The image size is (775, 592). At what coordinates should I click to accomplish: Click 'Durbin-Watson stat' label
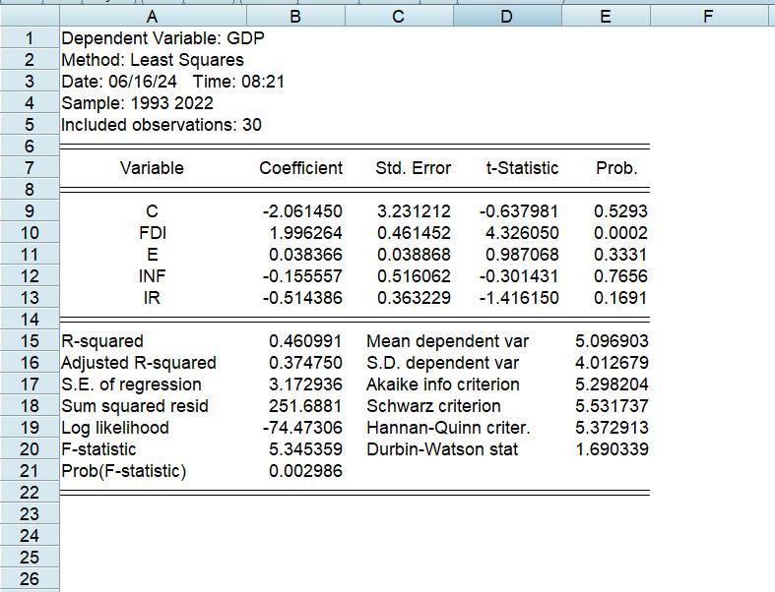point(442,449)
